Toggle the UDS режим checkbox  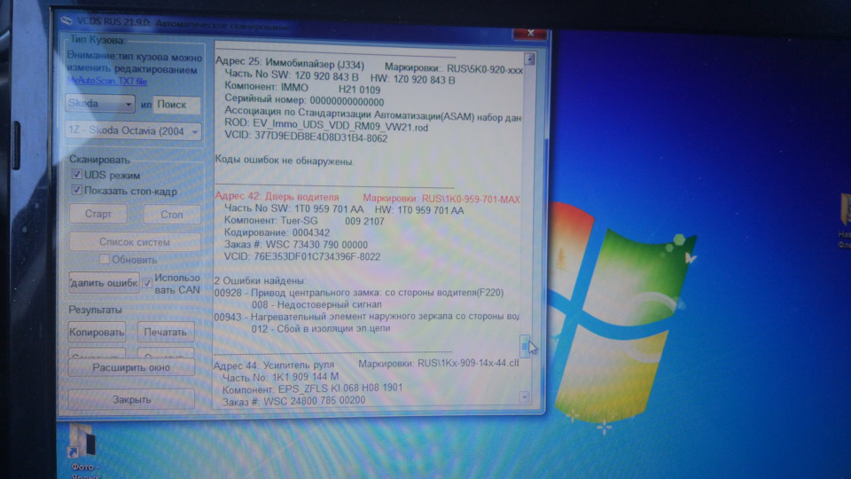[x=76, y=175]
